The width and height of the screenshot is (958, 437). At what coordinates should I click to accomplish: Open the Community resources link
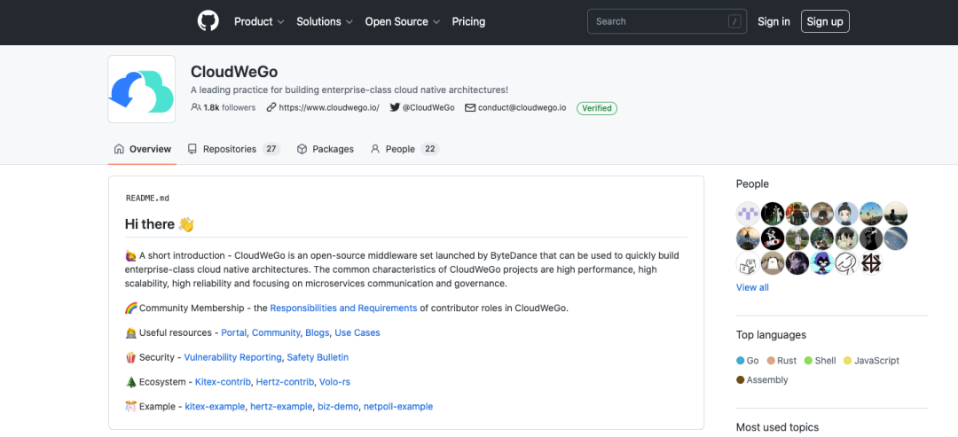tap(276, 332)
